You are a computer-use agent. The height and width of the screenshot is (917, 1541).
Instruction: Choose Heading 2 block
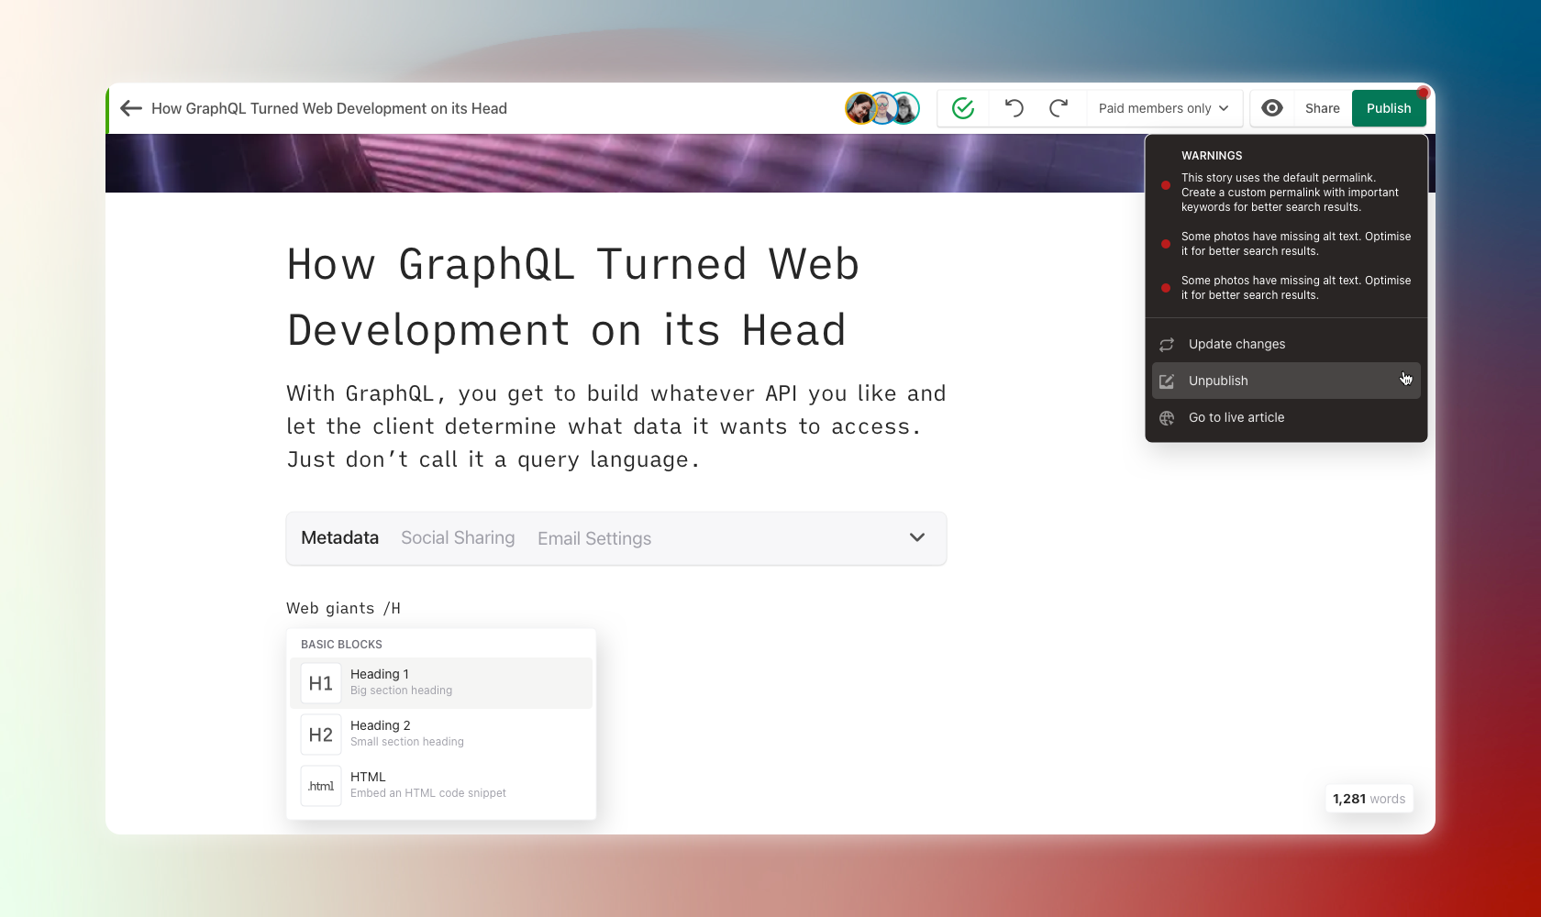point(441,734)
